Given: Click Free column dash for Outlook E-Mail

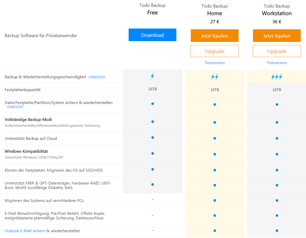Looking at the screenshot, I should tap(152, 230).
